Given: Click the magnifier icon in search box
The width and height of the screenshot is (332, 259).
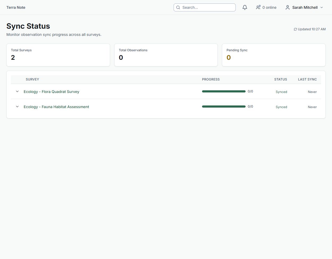Looking at the screenshot, I should tap(178, 7).
